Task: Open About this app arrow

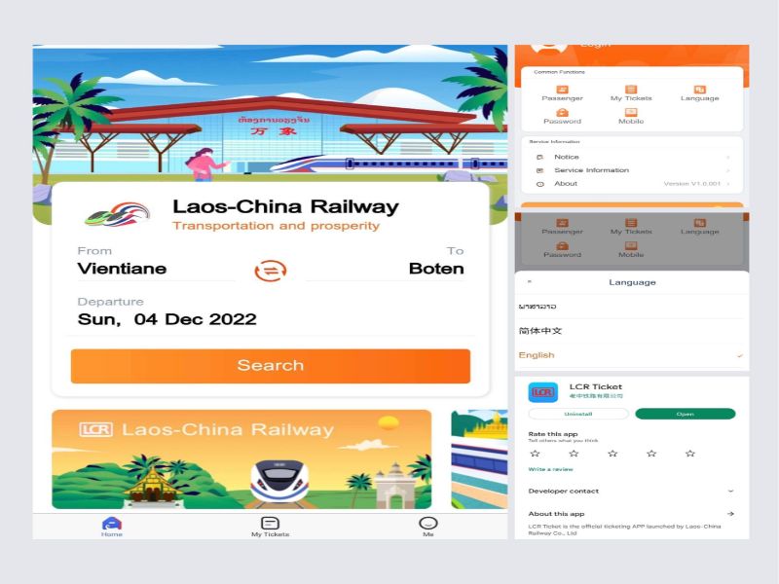Action: point(730,514)
